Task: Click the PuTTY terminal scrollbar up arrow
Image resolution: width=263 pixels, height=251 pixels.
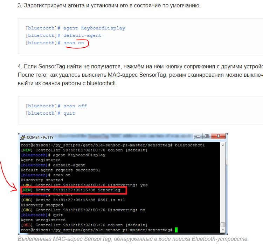Action: pyautogui.click(x=223, y=145)
